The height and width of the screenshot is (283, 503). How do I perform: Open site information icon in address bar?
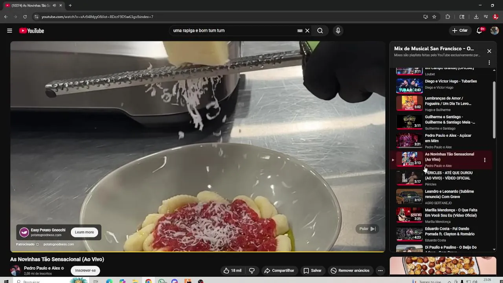pyautogui.click(x=36, y=17)
